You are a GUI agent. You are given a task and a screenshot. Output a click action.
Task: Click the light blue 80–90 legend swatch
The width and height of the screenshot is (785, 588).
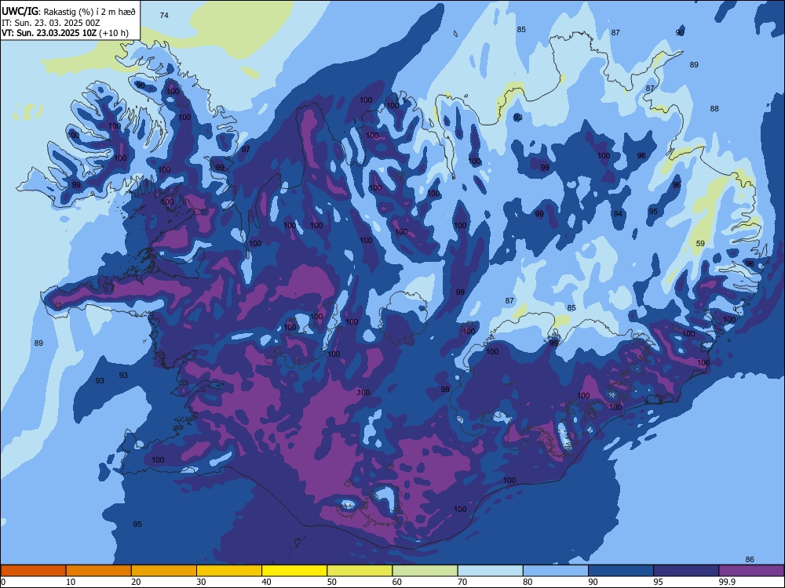(x=556, y=571)
